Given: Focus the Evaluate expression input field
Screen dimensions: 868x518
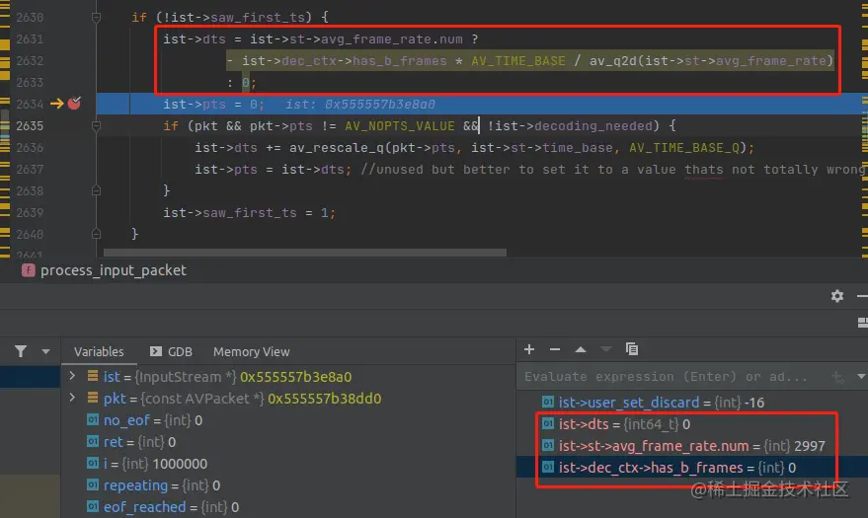Looking at the screenshot, I should point(672,377).
